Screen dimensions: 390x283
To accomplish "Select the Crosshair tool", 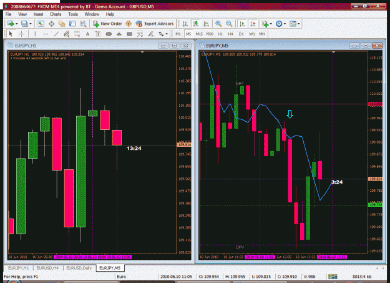I will 21,34.
